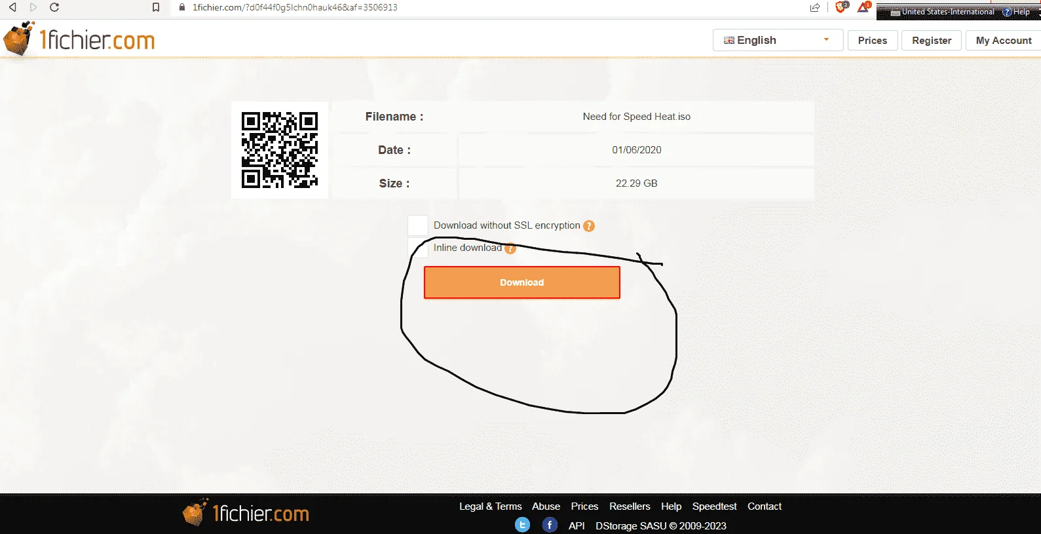The image size is (1041, 534).
Task: Open the Brave shields lion icon
Action: click(842, 7)
